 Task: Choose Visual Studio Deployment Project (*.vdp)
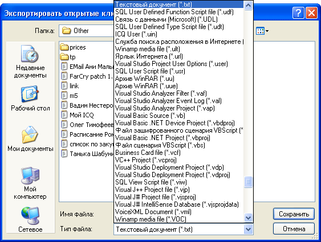(x=178, y=167)
